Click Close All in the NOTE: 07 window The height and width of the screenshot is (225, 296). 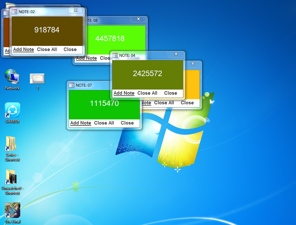pyautogui.click(x=104, y=123)
